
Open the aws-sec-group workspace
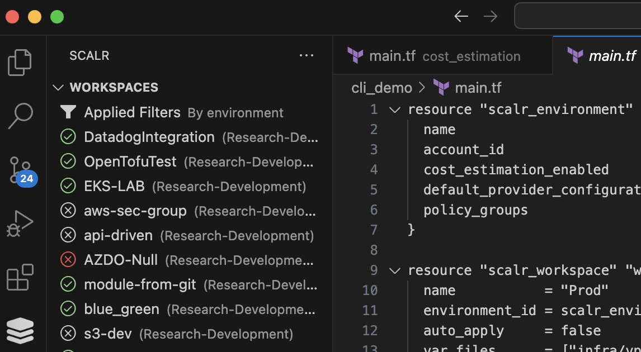190,211
